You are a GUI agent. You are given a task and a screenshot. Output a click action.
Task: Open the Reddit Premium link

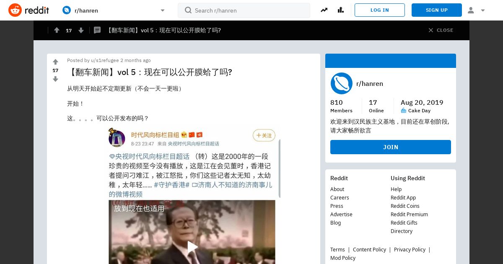[409, 215]
